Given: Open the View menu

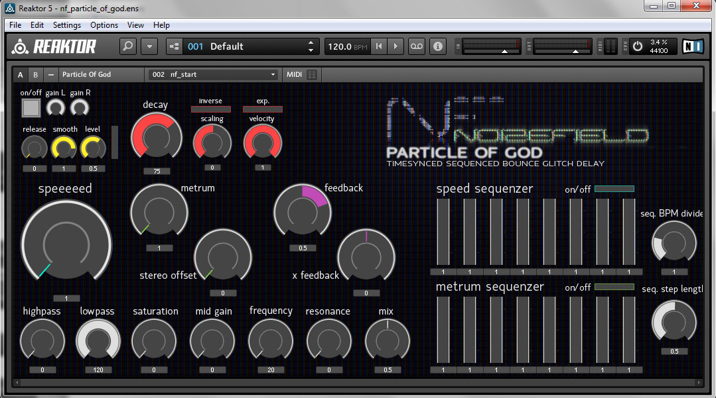Looking at the screenshot, I should 135,25.
